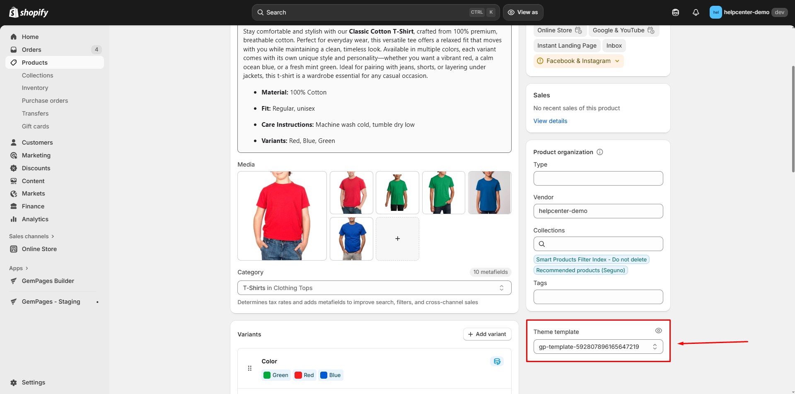Click the add media plus tile
795x394 pixels.
pyautogui.click(x=397, y=239)
